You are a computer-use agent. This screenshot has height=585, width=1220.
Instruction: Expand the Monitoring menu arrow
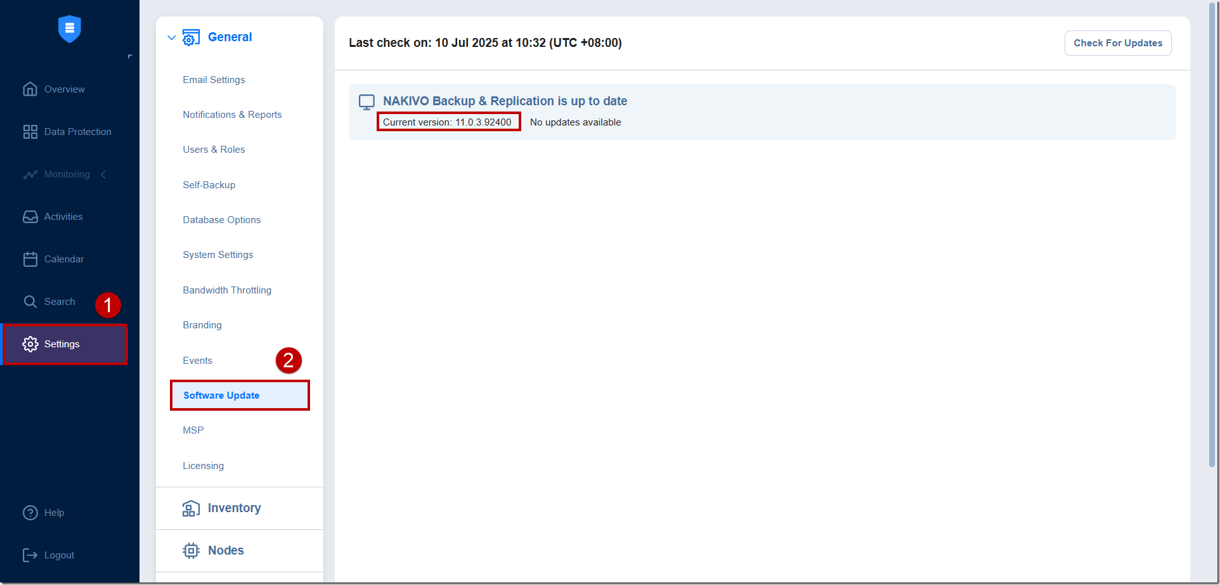tap(103, 174)
